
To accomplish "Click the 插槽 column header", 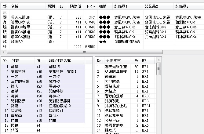I will [103, 6].
